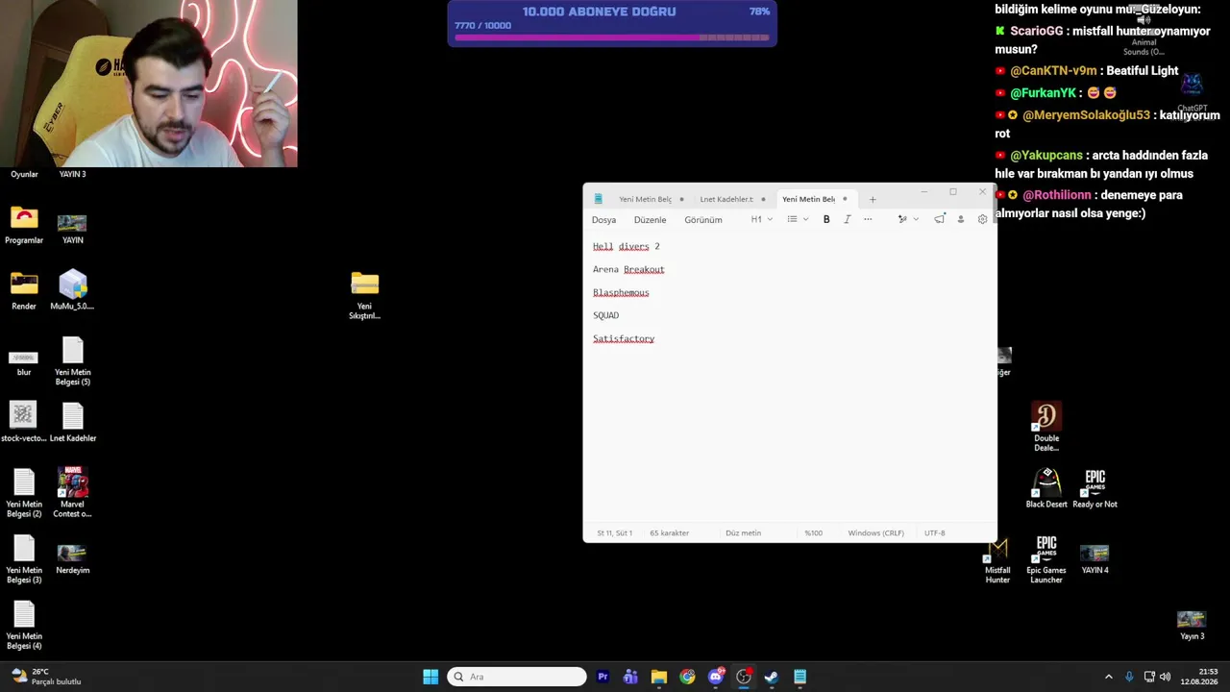
Task: Click the volume speaker icon in tray
Action: coord(1166,677)
